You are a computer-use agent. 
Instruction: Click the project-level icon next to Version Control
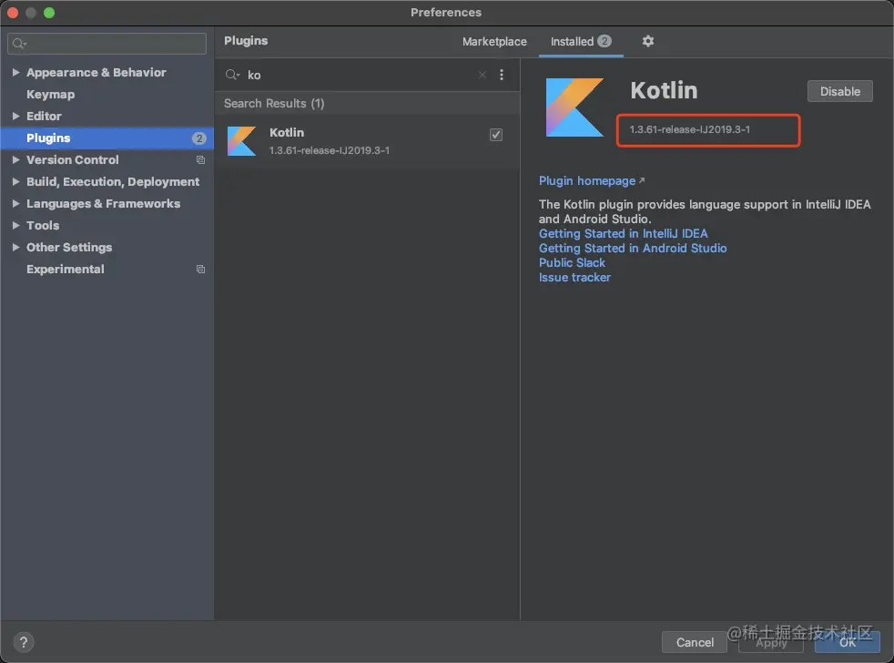coord(200,159)
